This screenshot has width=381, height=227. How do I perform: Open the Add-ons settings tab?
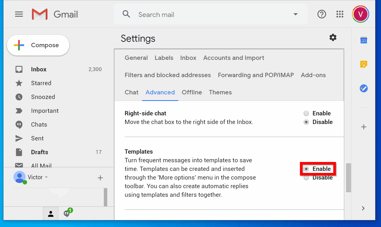click(x=313, y=75)
